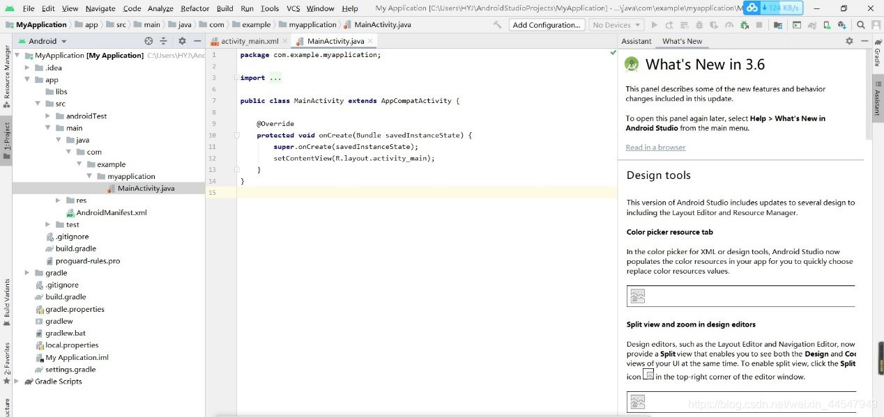Expand the androidTest folder
The width and height of the screenshot is (884, 417).
[48, 116]
